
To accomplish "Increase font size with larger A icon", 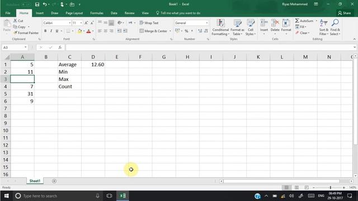I will point(86,23).
